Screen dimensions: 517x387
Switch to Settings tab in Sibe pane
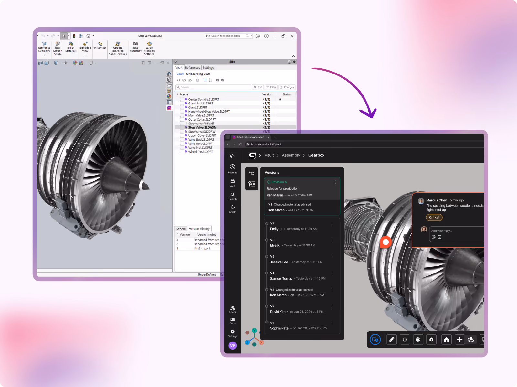tap(208, 68)
